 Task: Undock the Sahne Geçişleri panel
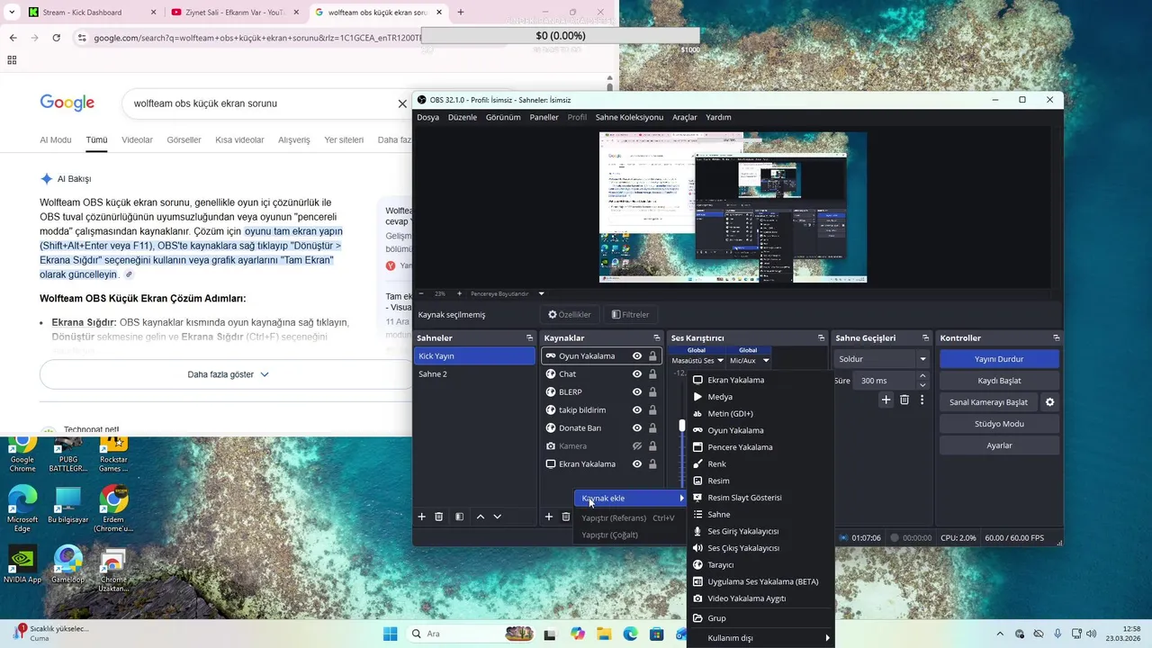click(x=926, y=338)
